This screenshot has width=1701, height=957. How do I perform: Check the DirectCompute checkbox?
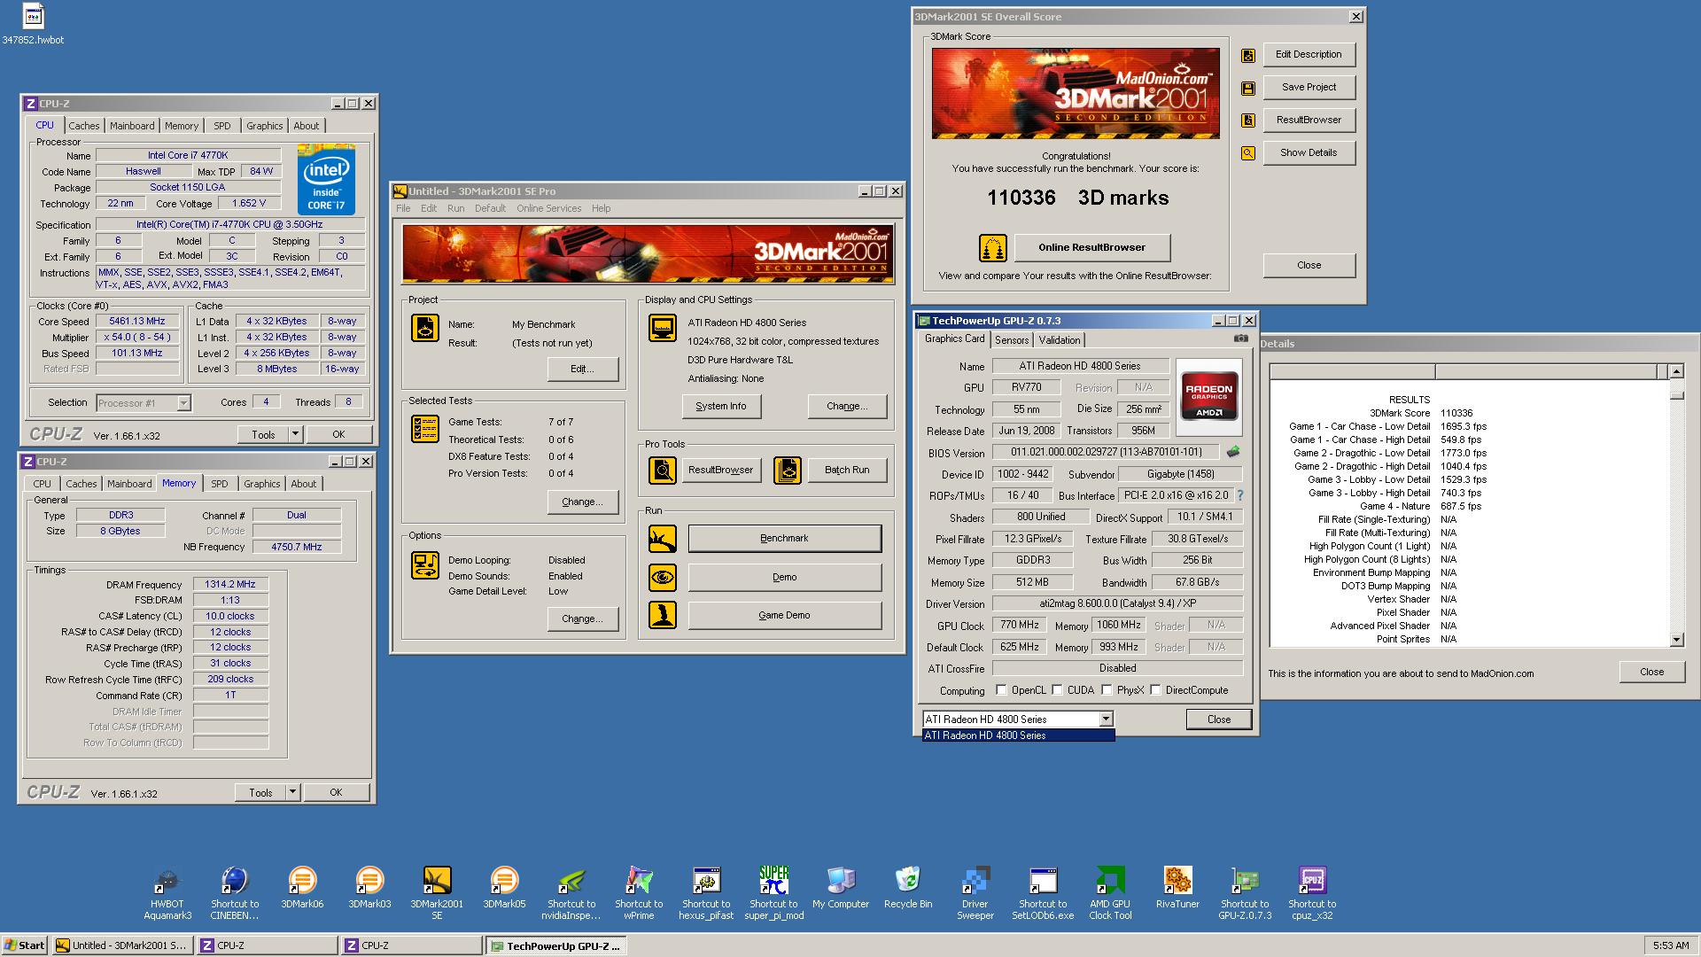pyautogui.click(x=1155, y=690)
